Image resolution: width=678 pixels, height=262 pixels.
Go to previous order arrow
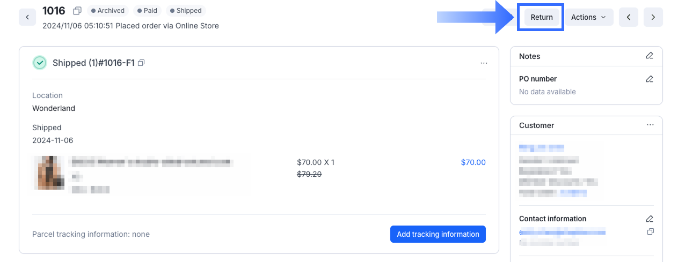coord(628,17)
